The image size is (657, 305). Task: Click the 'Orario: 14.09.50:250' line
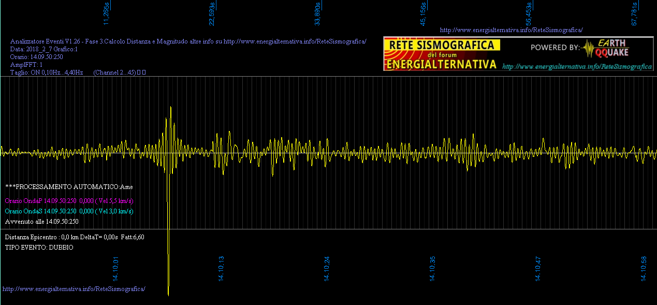pyautogui.click(x=37, y=57)
